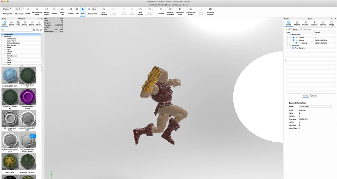
Task: Select the Tumble camera tool
Action: 71,11
